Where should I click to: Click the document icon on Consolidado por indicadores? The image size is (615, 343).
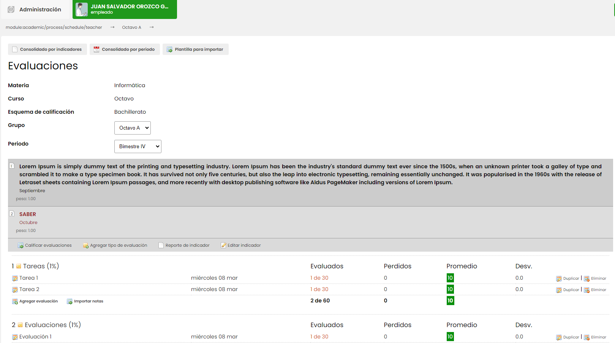(15, 49)
